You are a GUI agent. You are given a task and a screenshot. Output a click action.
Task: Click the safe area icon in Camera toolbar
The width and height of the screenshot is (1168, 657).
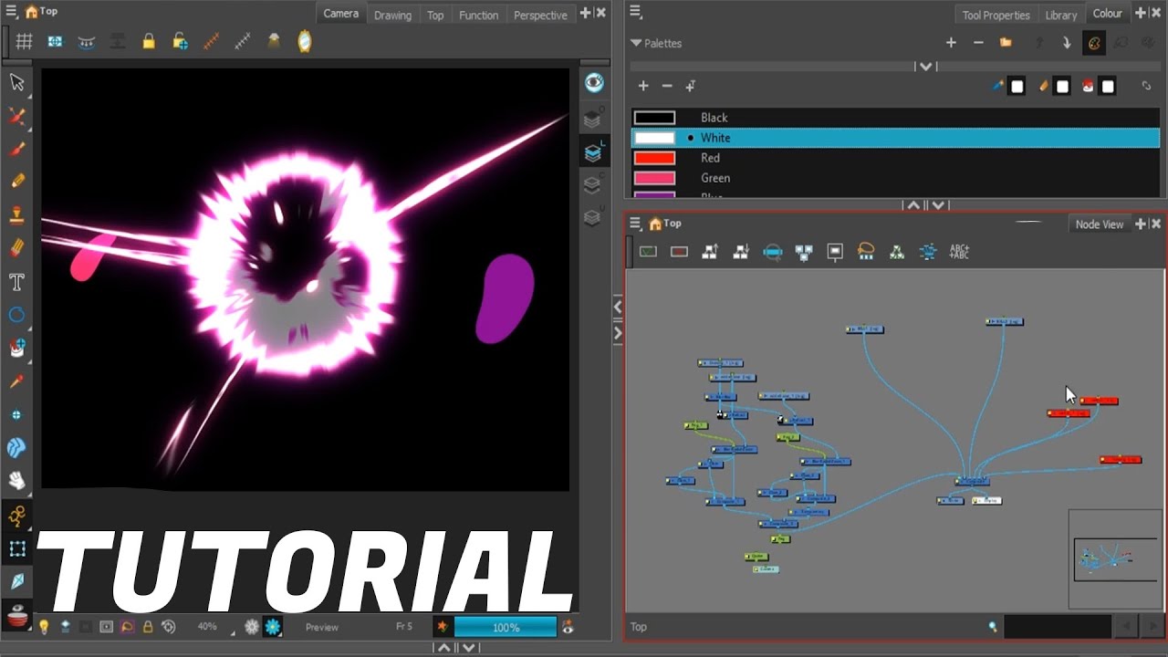[56, 41]
